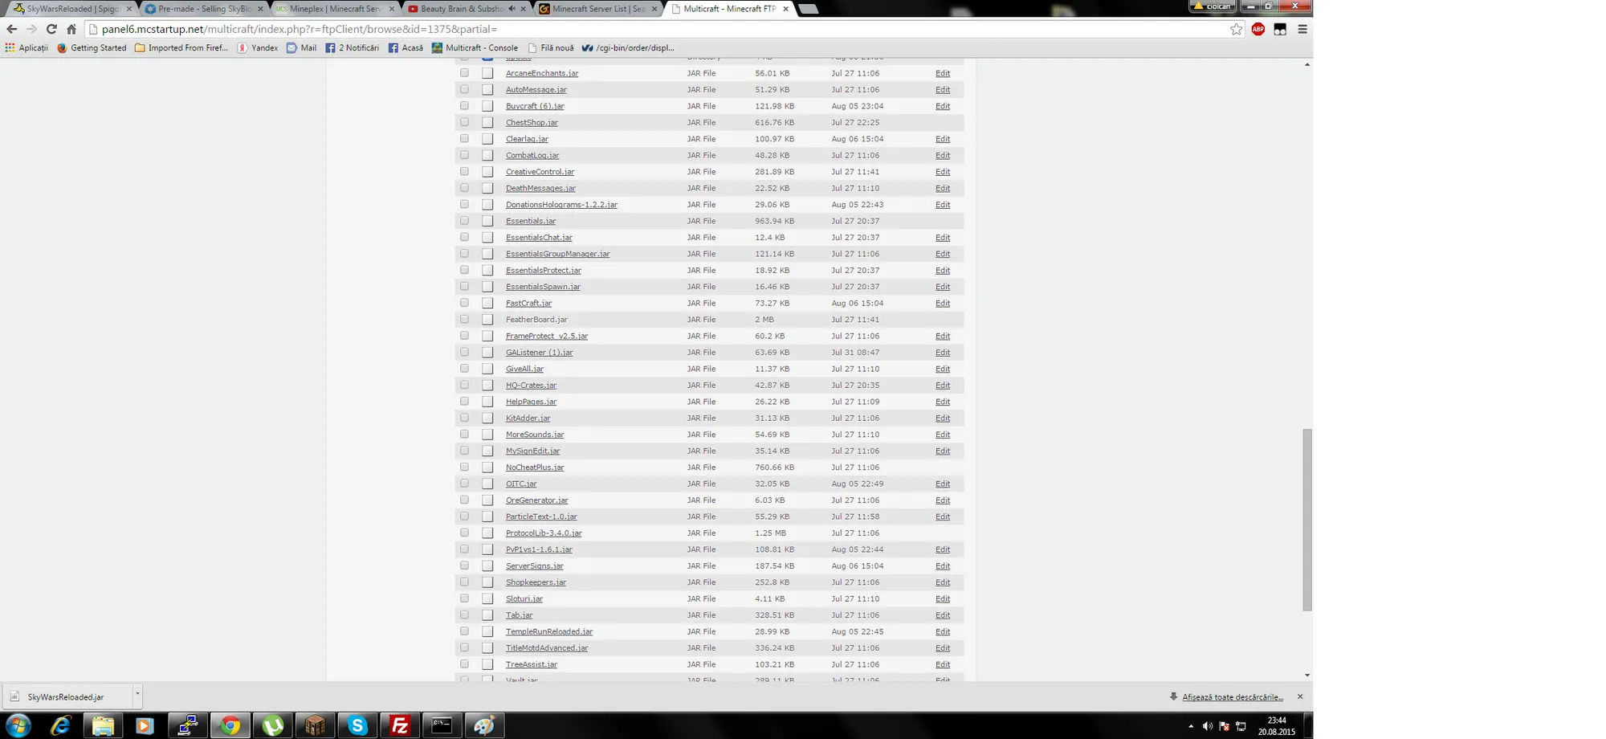The width and height of the screenshot is (1606, 739).
Task: Click Edit link for Clearlag.jar
Action: (942, 139)
